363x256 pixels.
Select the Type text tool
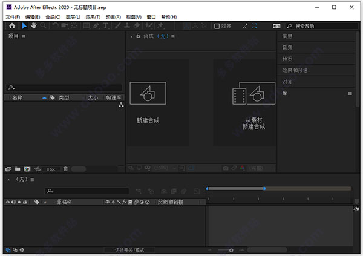pos(105,25)
